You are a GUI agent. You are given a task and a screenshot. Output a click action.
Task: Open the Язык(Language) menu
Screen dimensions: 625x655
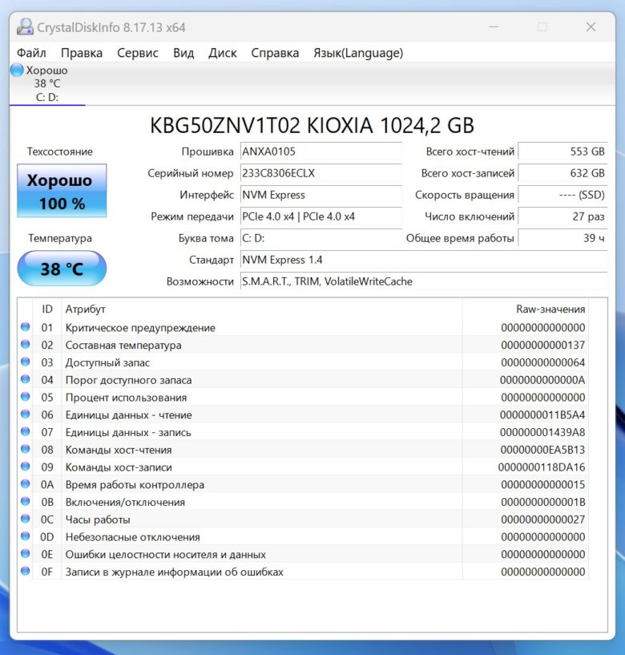point(358,53)
